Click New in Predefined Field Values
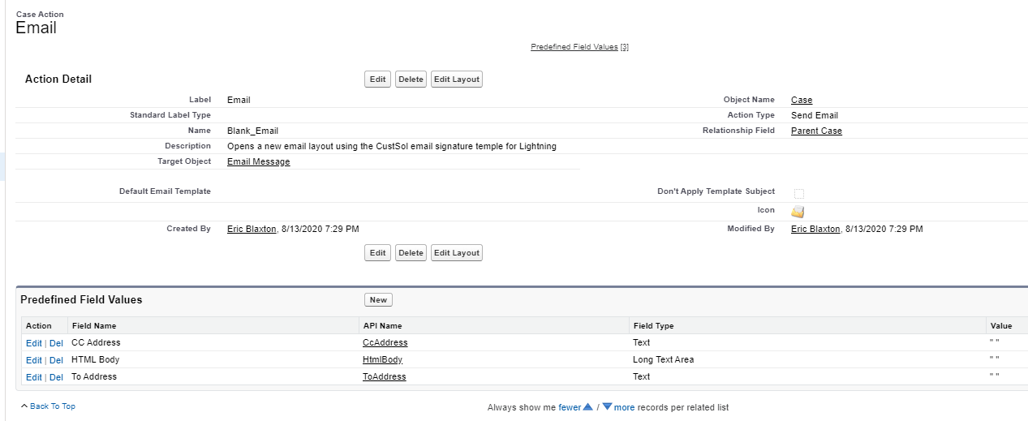Image resolution: width=1028 pixels, height=421 pixels. pos(378,300)
